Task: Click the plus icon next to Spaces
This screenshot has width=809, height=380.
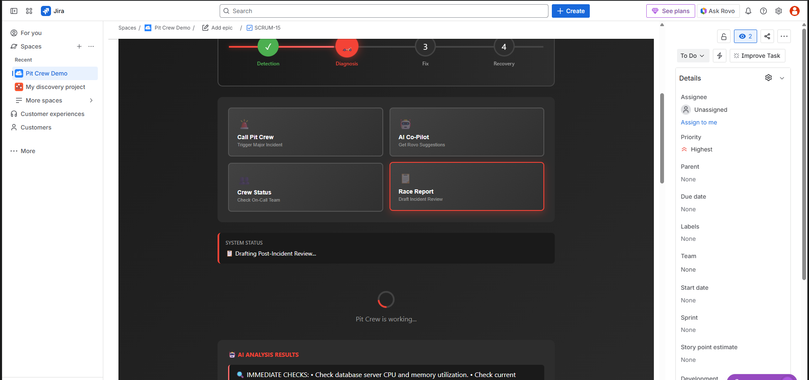Action: 79,46
